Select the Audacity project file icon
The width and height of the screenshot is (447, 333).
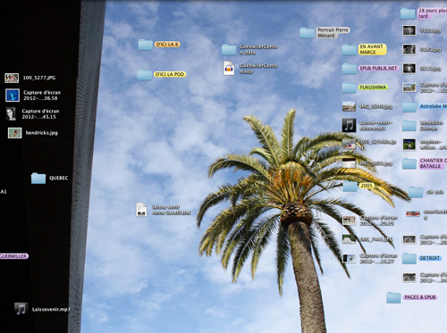tap(229, 69)
